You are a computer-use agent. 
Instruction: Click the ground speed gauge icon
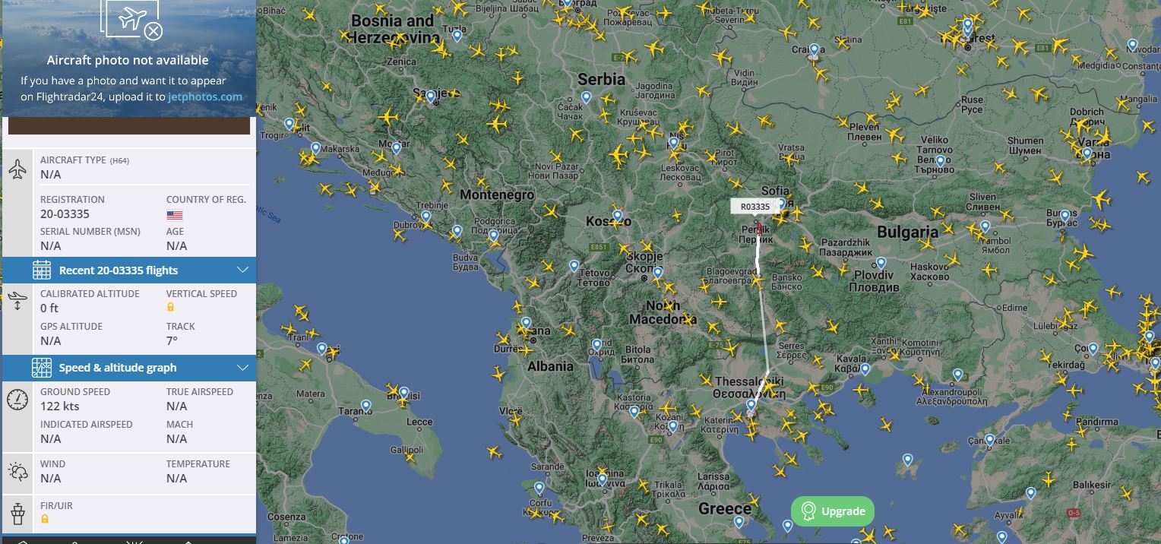click(17, 400)
